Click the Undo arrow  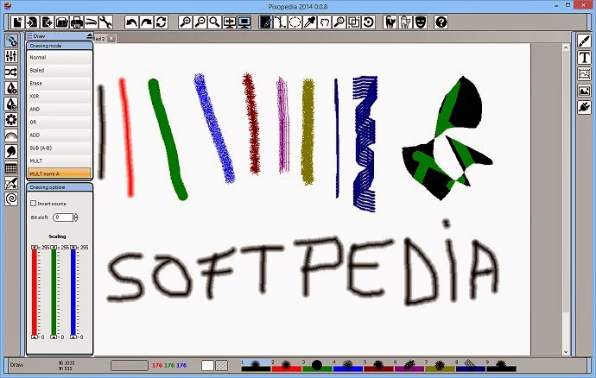(131, 22)
